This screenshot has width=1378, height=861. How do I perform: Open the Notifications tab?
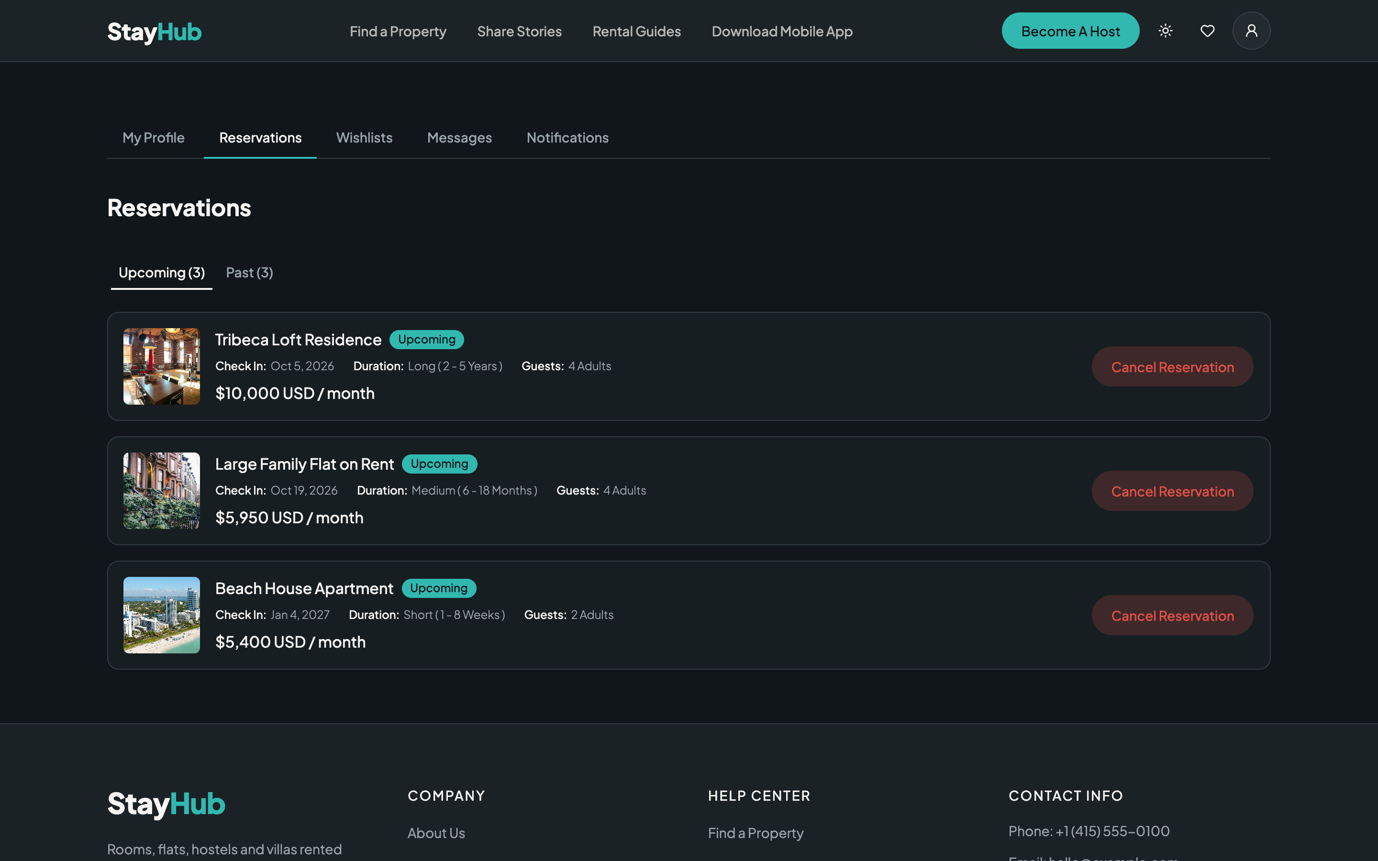567,138
